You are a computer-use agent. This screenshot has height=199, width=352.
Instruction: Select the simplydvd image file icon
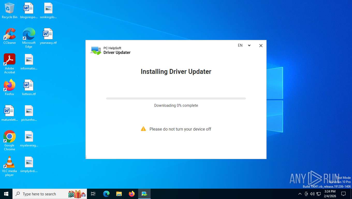[29, 165]
